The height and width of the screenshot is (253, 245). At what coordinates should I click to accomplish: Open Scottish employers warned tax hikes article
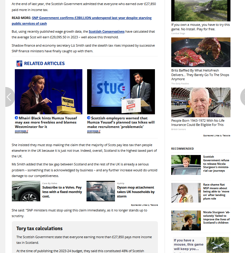click(x=121, y=122)
